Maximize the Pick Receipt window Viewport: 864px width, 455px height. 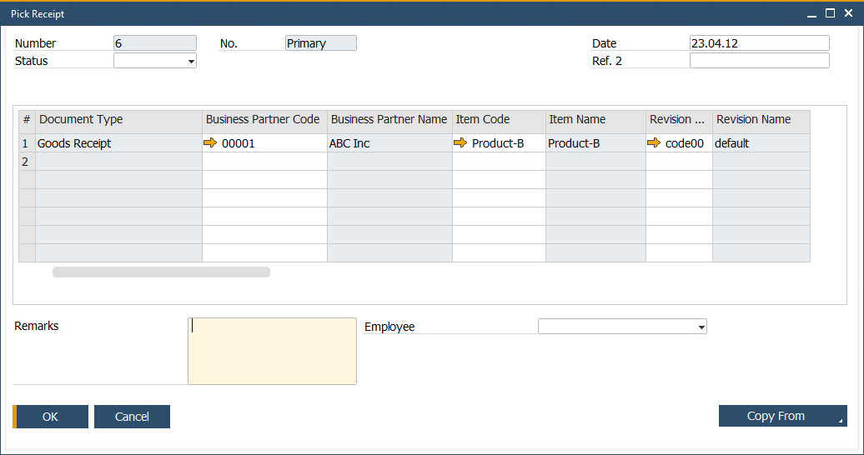click(x=830, y=13)
